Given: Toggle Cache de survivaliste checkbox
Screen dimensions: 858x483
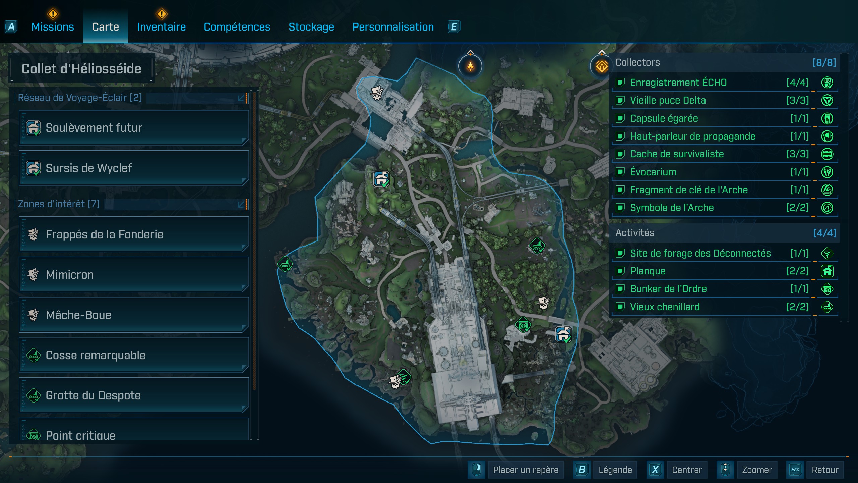Looking at the screenshot, I should (x=620, y=154).
